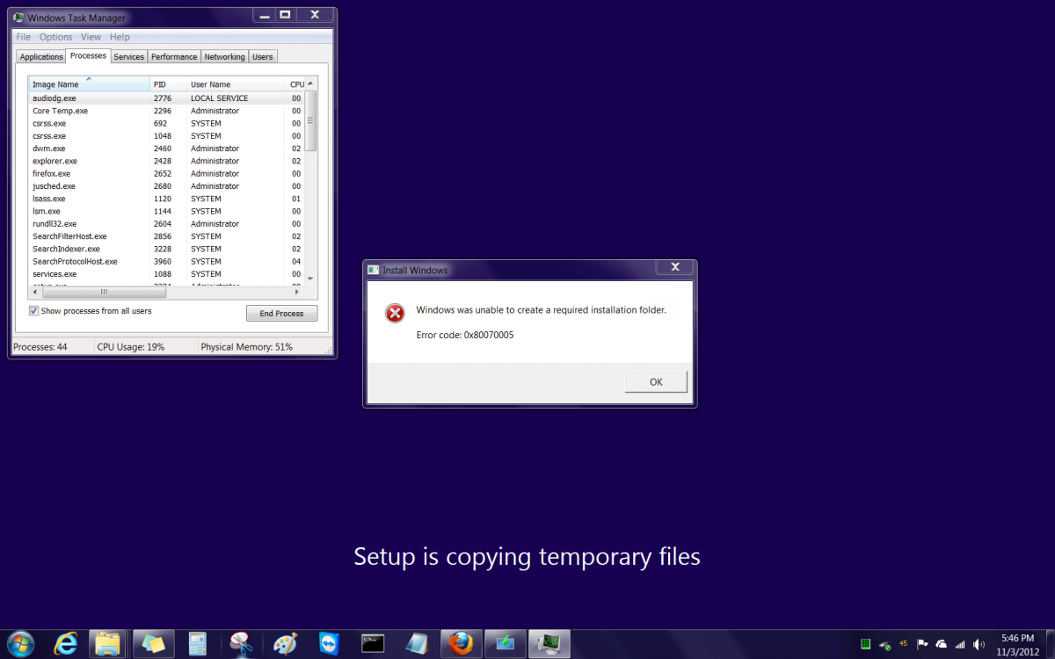
Task: Open the File menu in Task Manager
Action: pyautogui.click(x=24, y=37)
